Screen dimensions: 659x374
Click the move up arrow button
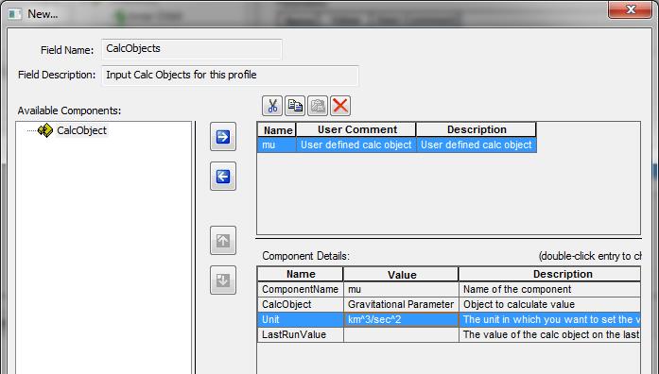coord(223,241)
